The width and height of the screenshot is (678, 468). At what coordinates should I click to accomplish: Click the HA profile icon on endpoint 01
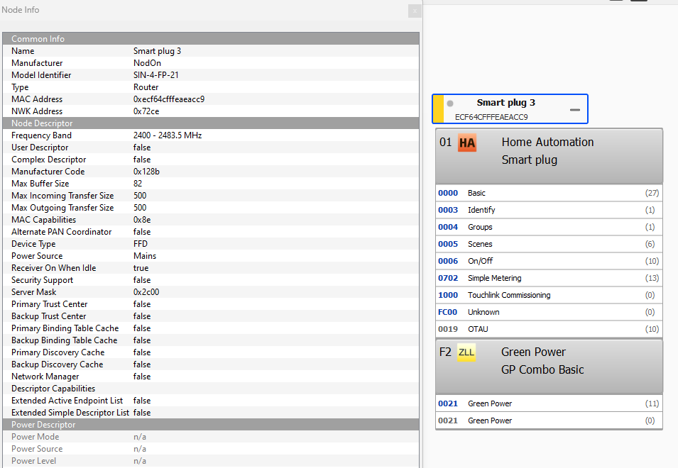pos(467,143)
